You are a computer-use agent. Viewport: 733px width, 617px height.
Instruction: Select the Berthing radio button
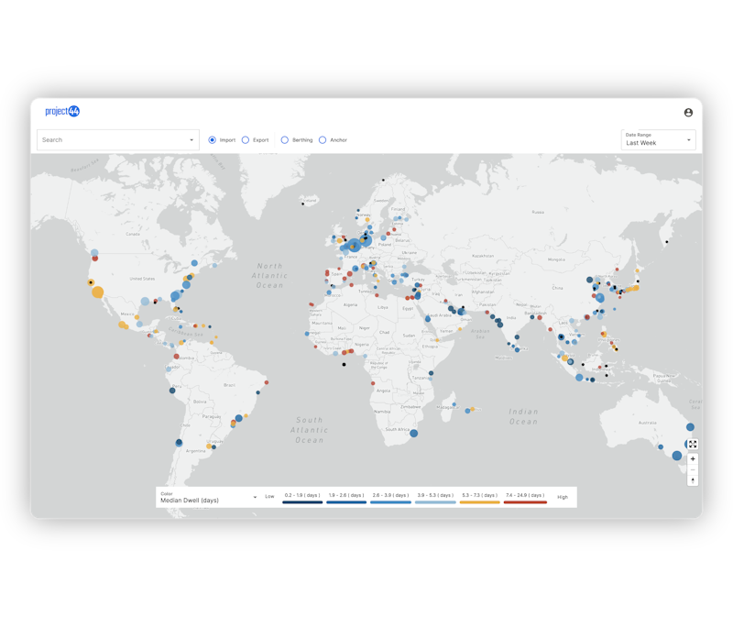[x=285, y=140]
